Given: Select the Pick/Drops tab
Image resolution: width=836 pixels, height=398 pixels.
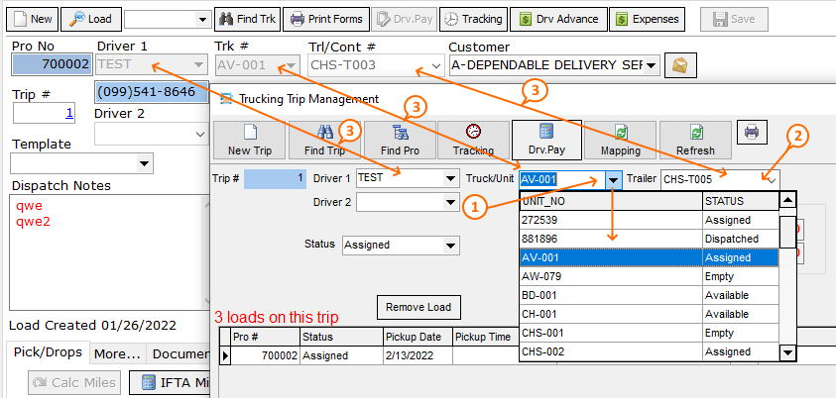Looking at the screenshot, I should coord(48,353).
